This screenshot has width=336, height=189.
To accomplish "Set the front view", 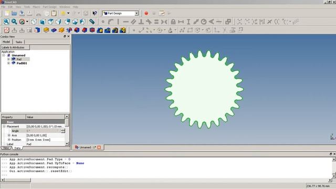I will point(43,22).
